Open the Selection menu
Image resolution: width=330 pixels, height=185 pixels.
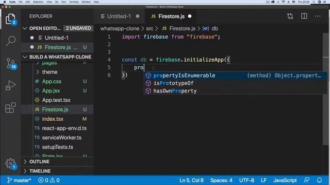38,2
